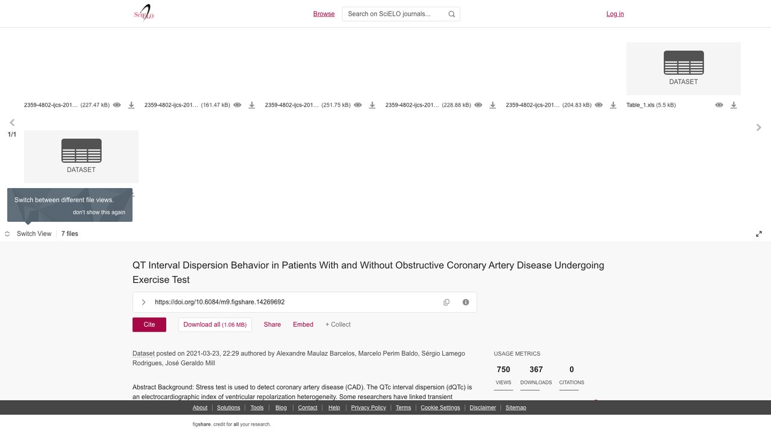Open Cookie Settings in the footer
Viewport: 771px width, 434px height.
click(x=440, y=407)
